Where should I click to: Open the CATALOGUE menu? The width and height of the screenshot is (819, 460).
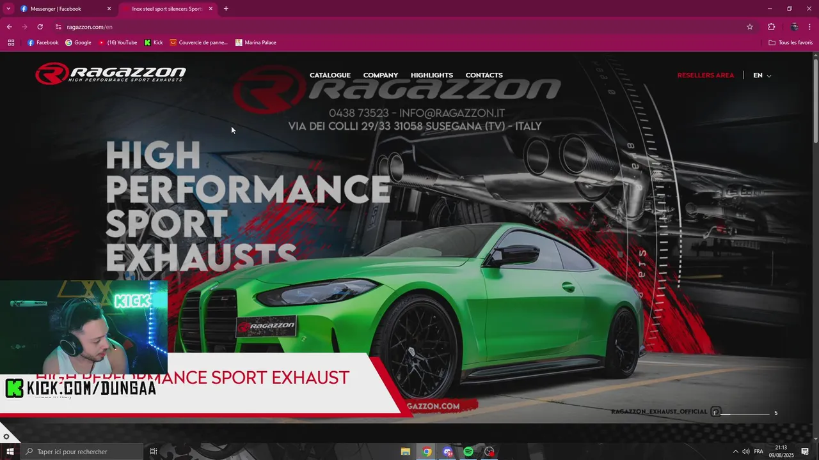330,75
